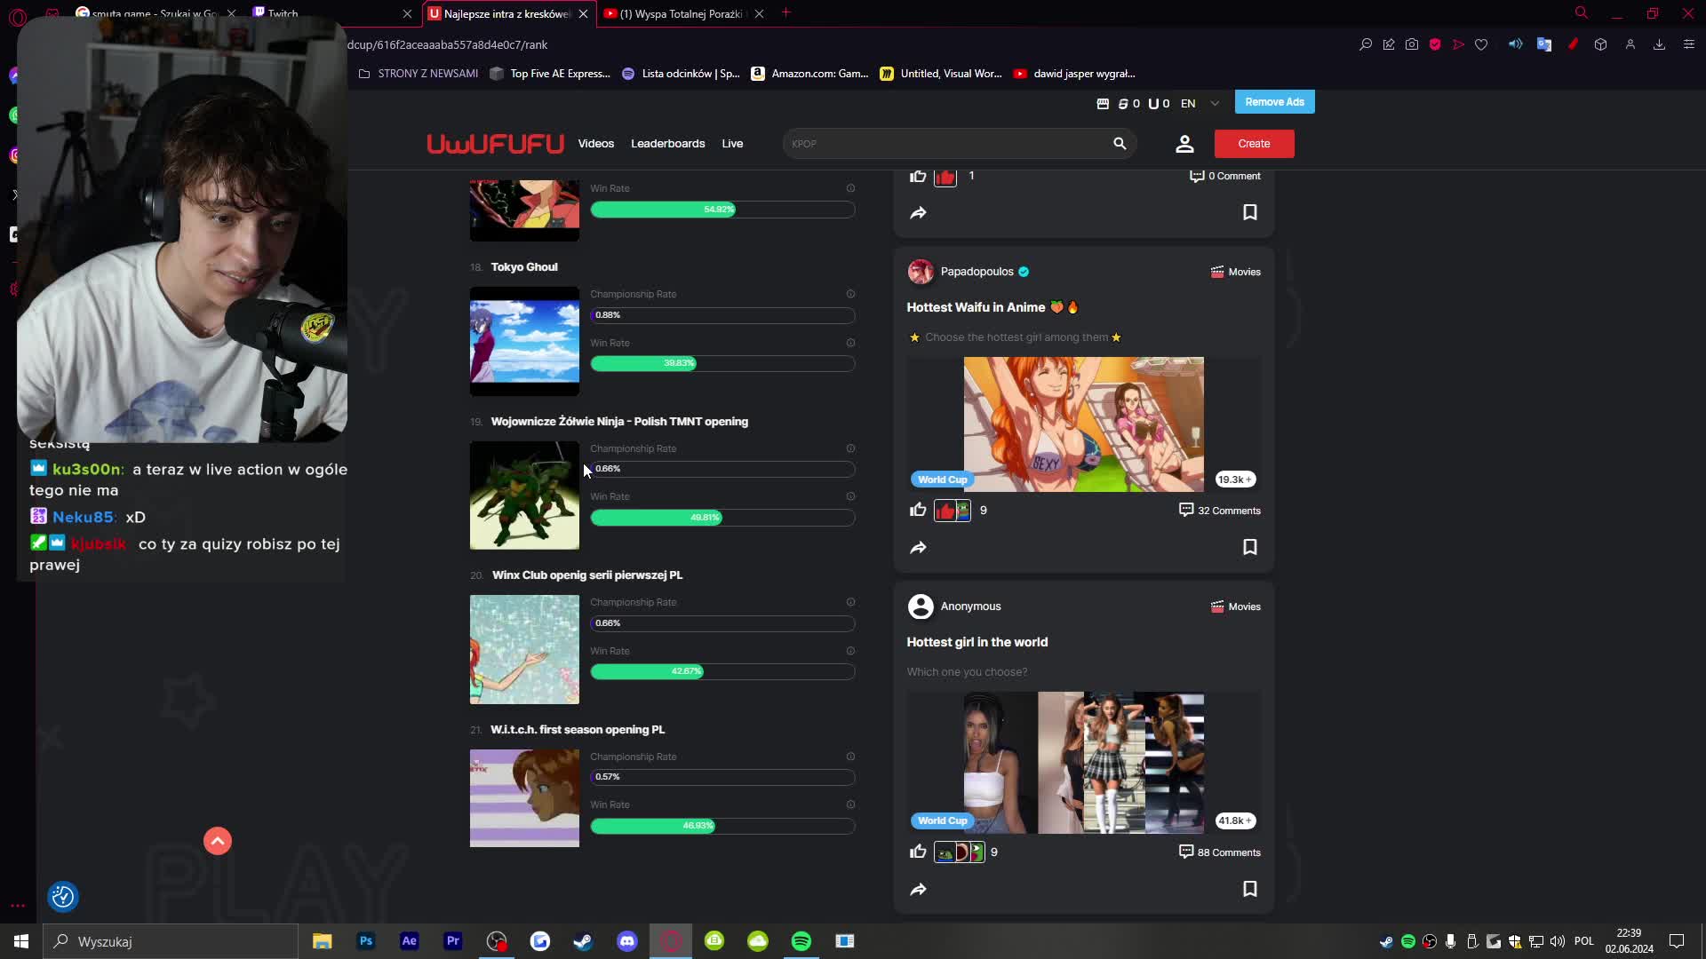Image resolution: width=1706 pixels, height=959 pixels.
Task: Open the Tokyo Ghoul thumbnail
Action: click(x=524, y=341)
